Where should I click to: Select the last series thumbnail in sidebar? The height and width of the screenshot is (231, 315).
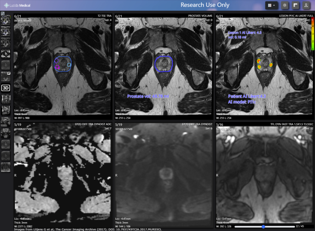[x=6, y=167]
